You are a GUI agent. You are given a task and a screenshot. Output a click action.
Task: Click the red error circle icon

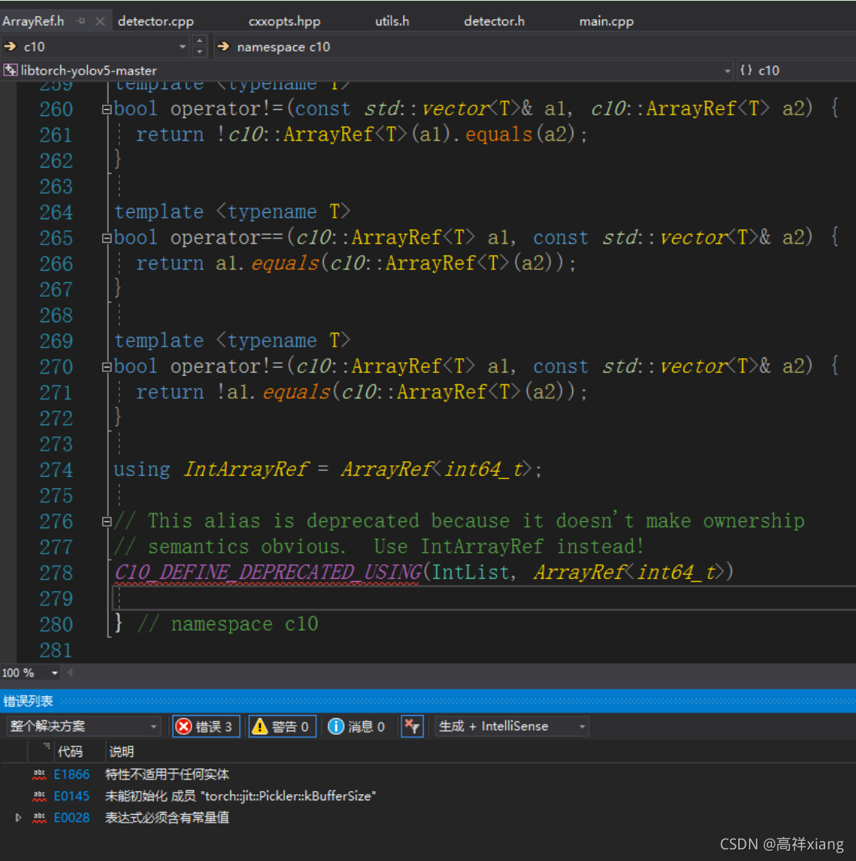182,726
